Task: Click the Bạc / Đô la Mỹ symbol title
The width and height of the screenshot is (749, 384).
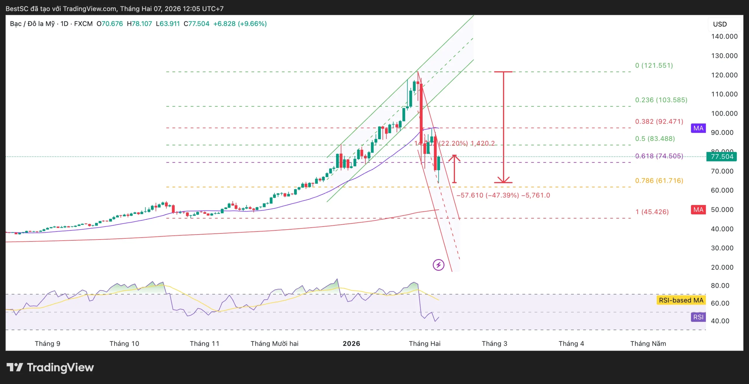Action: pyautogui.click(x=33, y=24)
